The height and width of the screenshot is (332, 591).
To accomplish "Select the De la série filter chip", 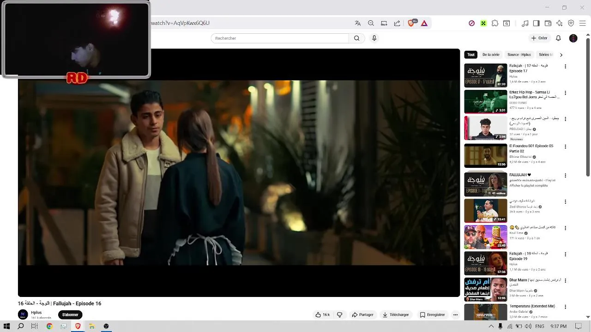I will pos(491,54).
